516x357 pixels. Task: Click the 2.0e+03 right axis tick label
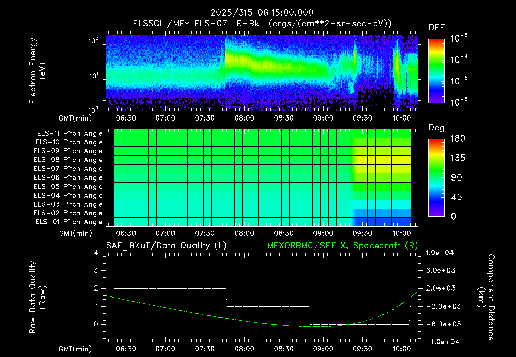click(x=440, y=288)
